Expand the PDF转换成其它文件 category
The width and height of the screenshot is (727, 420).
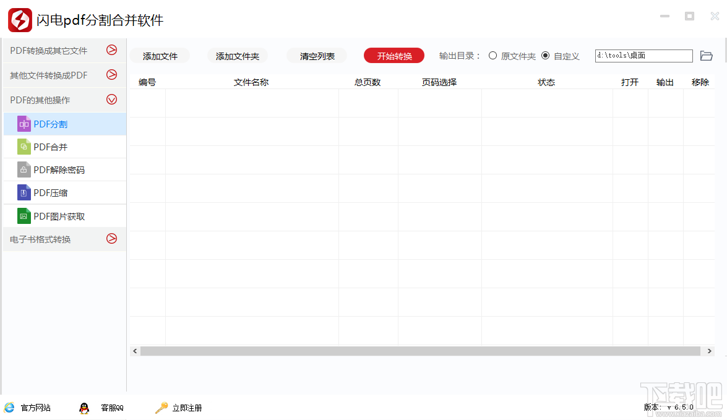111,50
